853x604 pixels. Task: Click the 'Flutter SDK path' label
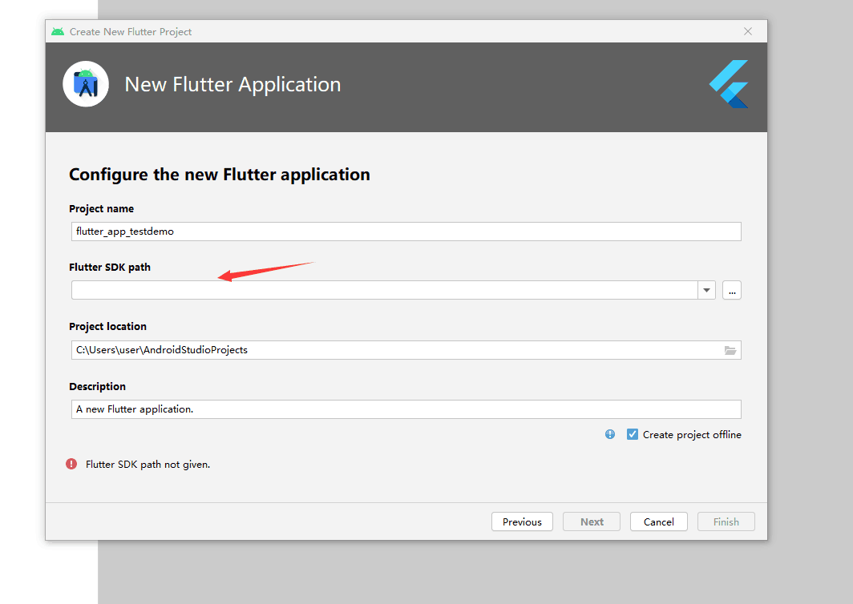110,267
